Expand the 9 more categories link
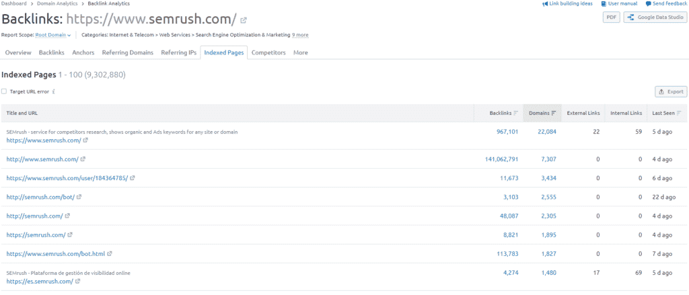 pos(300,35)
